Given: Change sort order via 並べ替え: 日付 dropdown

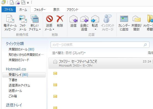Looking at the screenshot, I should coord(69,53).
